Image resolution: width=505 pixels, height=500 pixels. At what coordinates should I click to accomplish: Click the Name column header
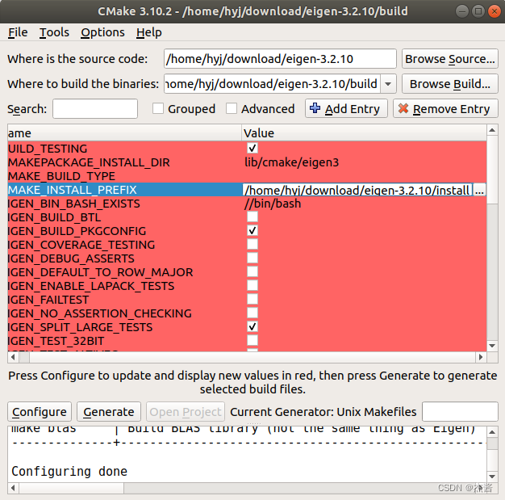pos(124,133)
